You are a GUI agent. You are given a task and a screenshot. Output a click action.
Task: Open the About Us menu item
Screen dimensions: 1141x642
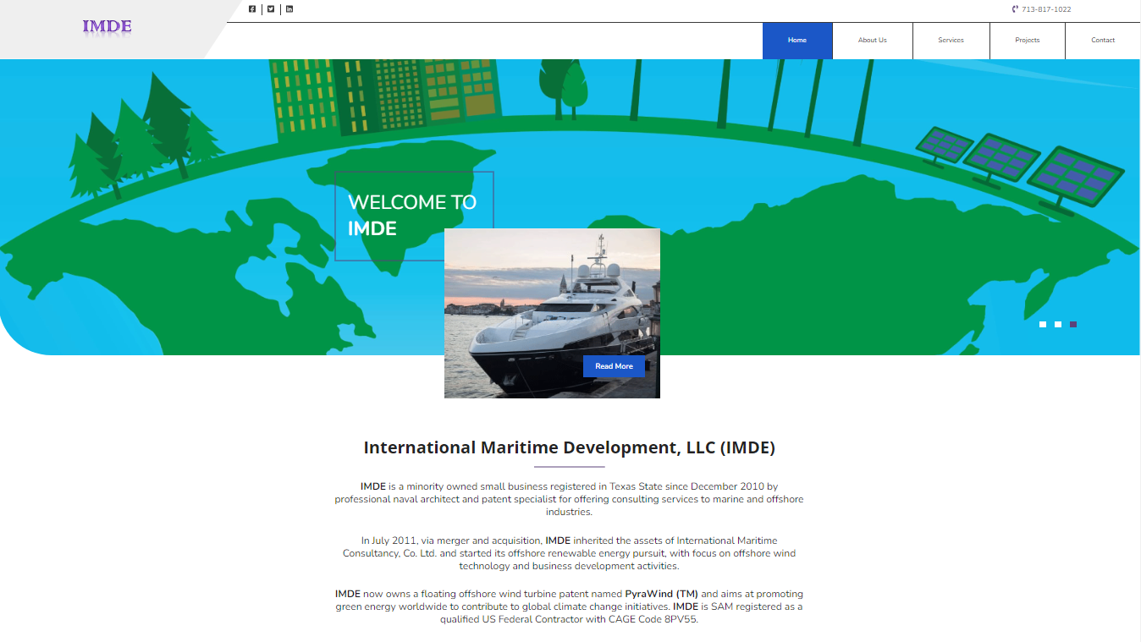[873, 41]
